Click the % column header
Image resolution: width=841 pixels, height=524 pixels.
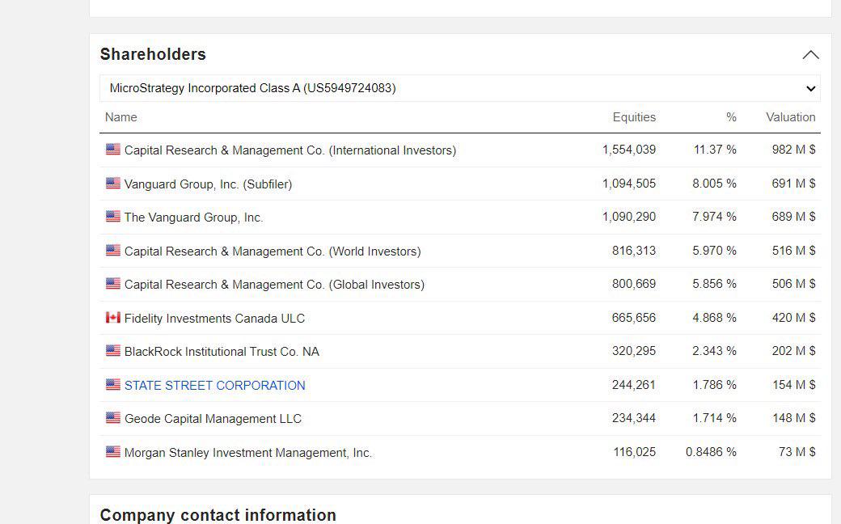pyautogui.click(x=731, y=117)
